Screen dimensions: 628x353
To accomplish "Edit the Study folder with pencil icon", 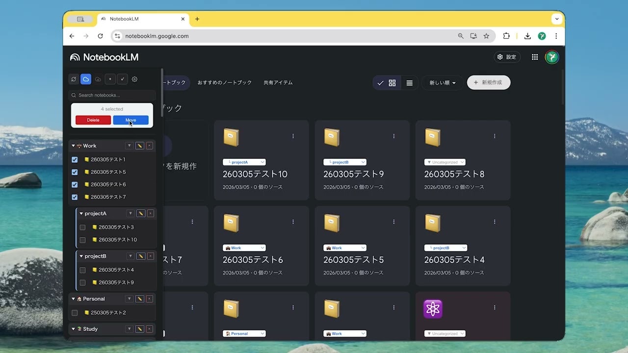I will 140,329.
